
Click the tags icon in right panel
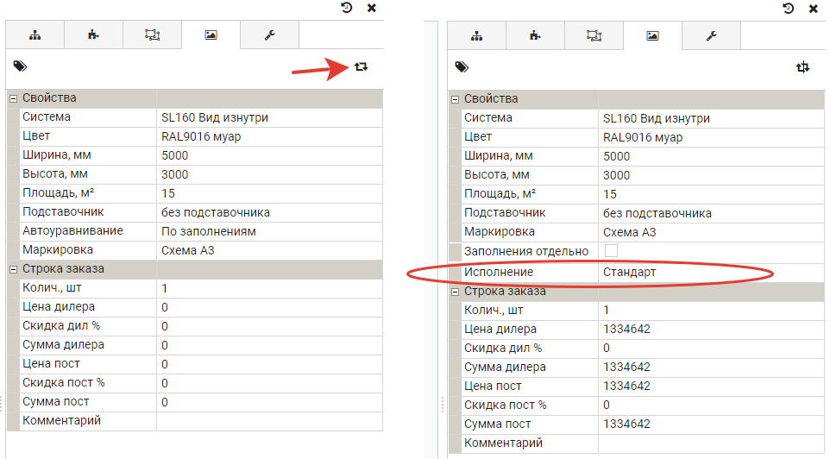coord(462,66)
